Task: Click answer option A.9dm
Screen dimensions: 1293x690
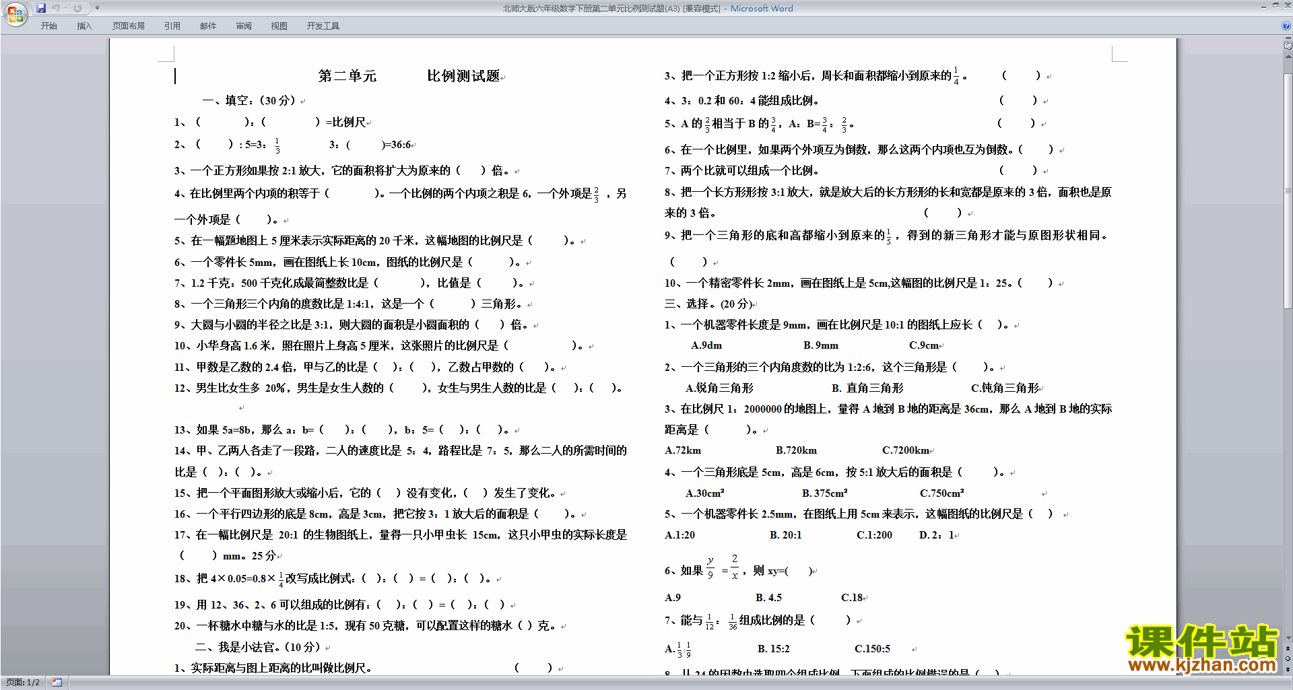Action: pos(706,345)
